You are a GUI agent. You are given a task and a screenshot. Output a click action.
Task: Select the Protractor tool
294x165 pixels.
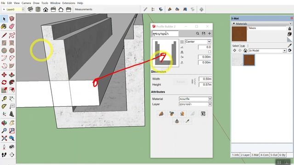point(4,106)
